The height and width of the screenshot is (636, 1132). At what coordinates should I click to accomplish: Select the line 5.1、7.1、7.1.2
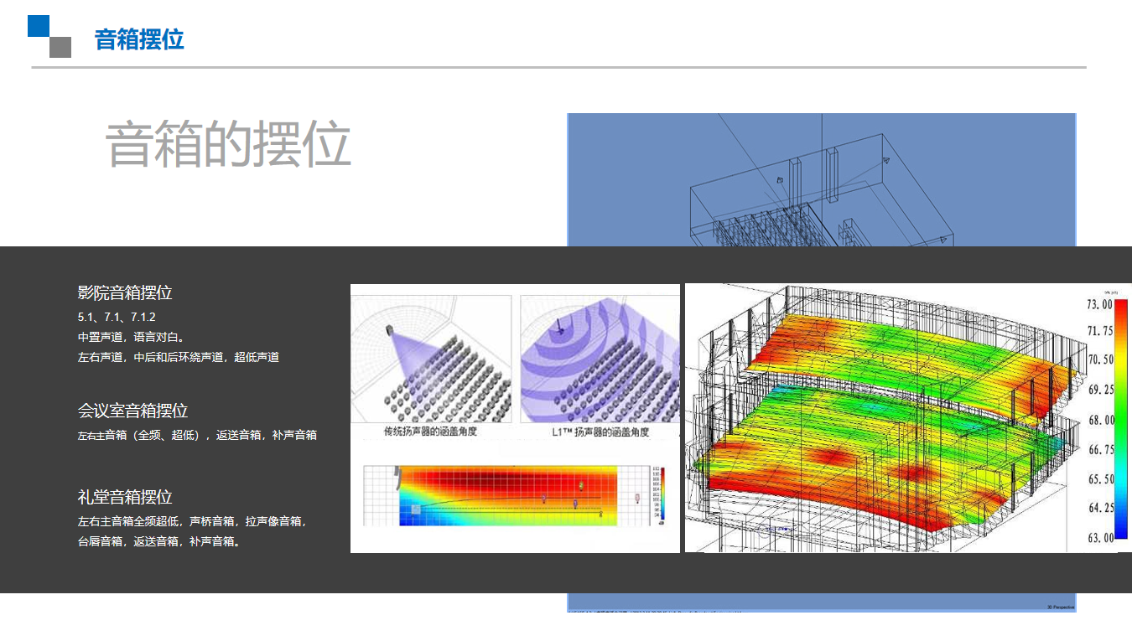pyautogui.click(x=117, y=317)
